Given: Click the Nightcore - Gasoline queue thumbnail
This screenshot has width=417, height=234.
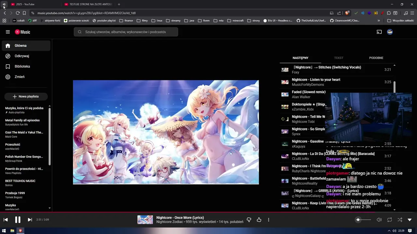Looking at the screenshot, I should (x=285, y=144).
